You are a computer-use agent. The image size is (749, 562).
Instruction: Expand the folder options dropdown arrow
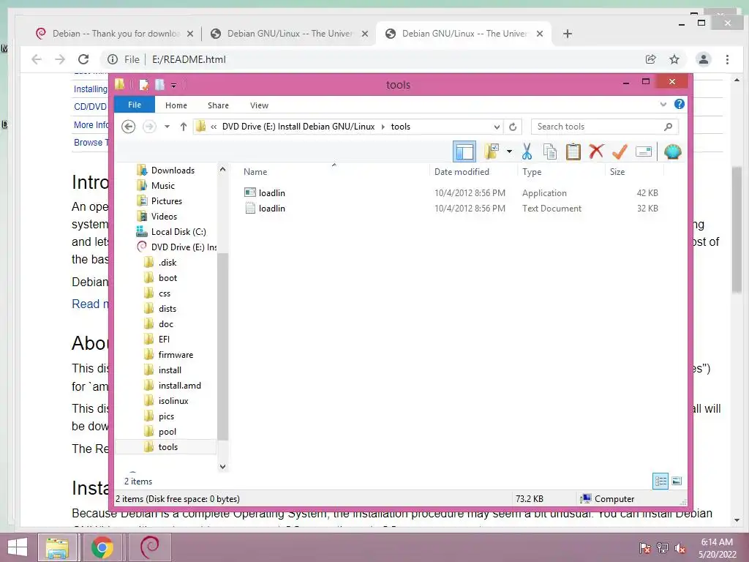509,152
